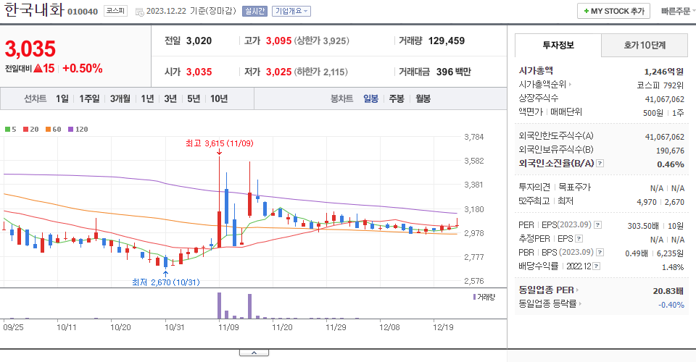Click the MY STOCK 추가 button
The height and width of the screenshot is (362, 696).
click(x=613, y=11)
